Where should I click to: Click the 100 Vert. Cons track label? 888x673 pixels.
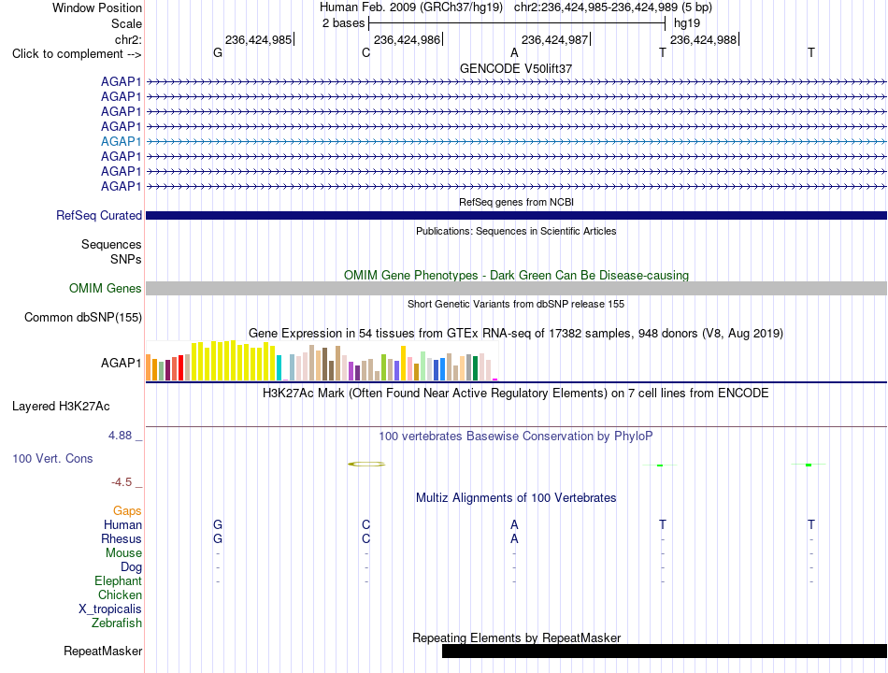[x=52, y=458]
